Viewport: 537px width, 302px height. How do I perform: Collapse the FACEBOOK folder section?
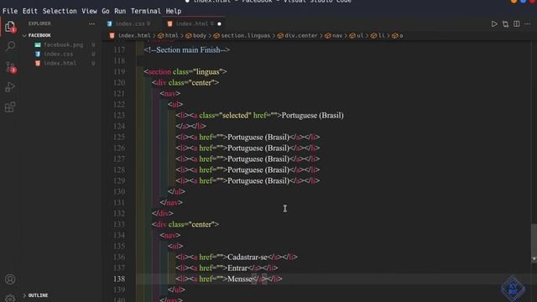(36, 35)
